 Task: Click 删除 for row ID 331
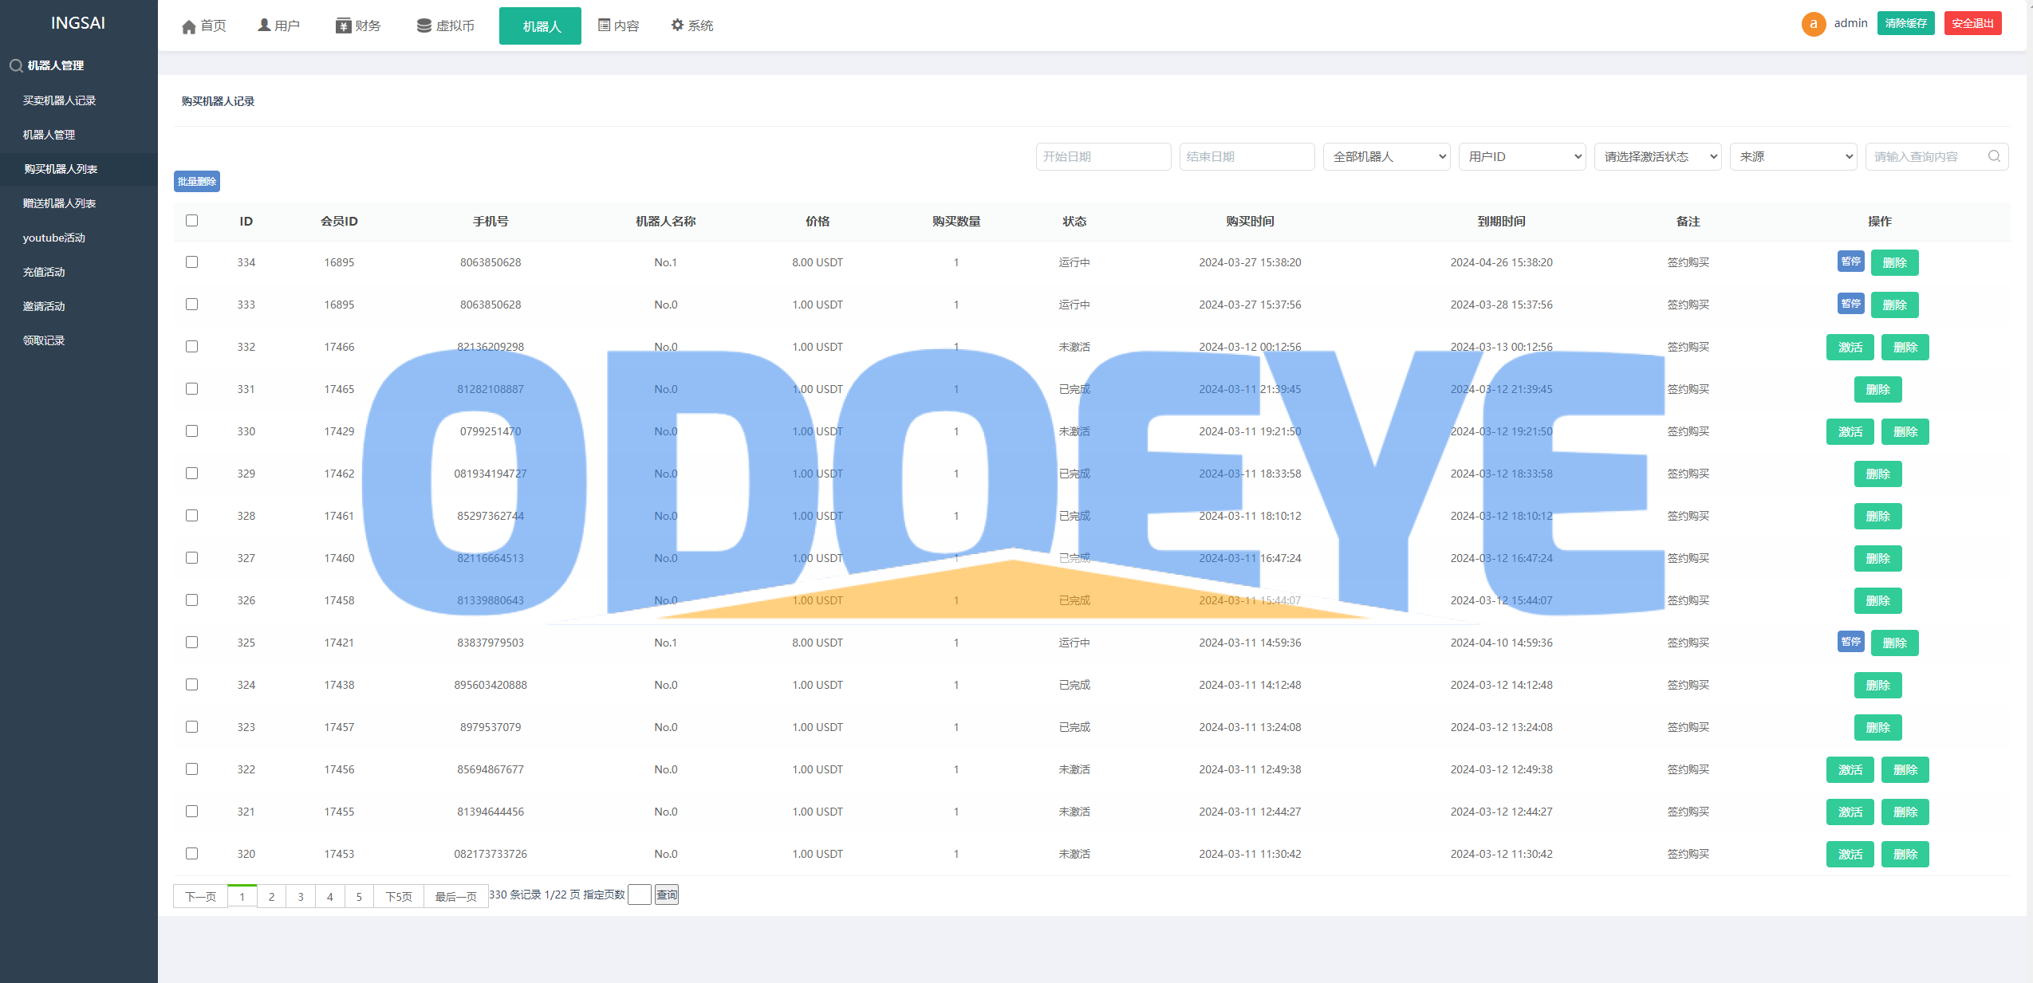1877,389
